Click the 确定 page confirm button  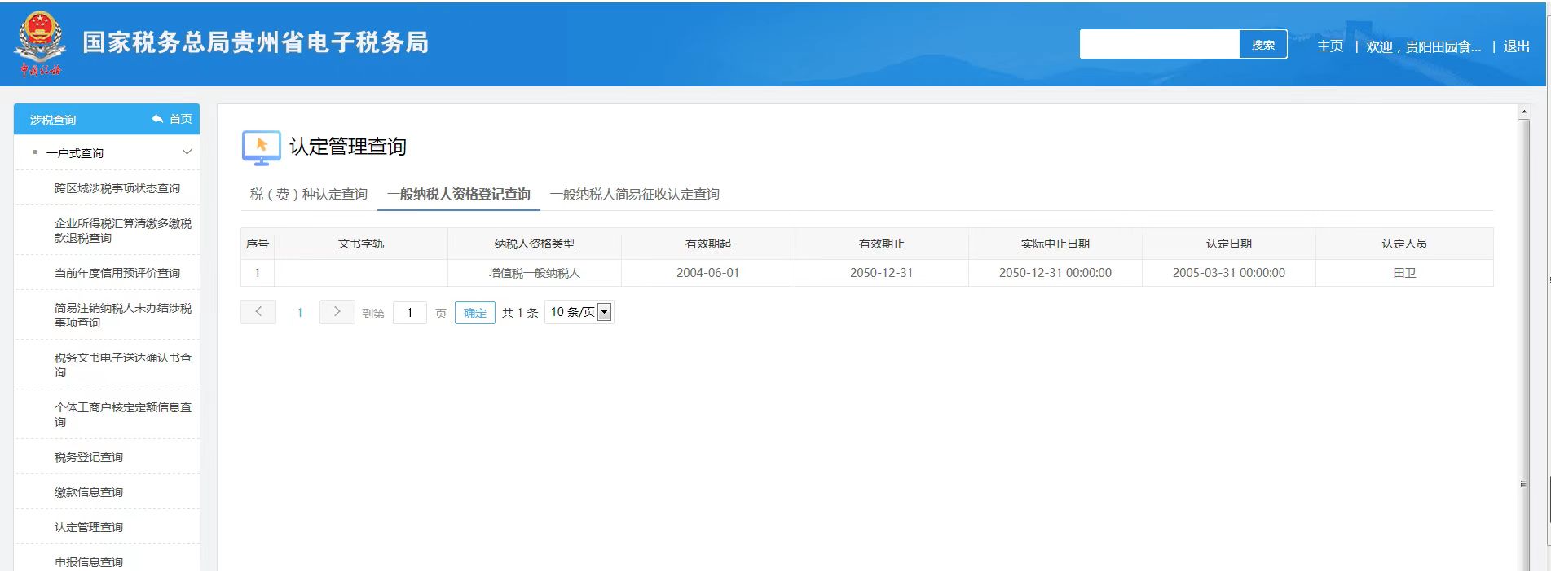coord(474,313)
